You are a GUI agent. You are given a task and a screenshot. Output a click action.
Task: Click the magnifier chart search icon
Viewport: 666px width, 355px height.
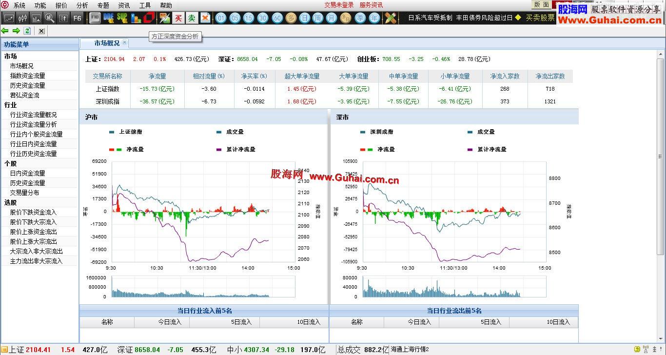(49, 18)
